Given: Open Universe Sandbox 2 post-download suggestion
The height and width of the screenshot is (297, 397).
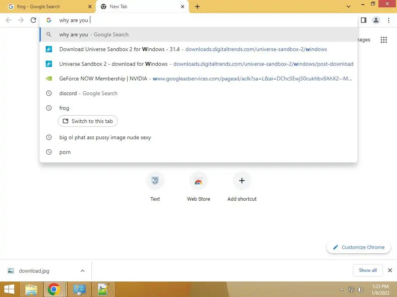Looking at the screenshot, I should click(198, 64).
